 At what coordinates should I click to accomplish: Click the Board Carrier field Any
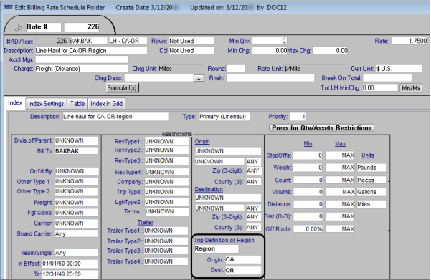[77, 234]
